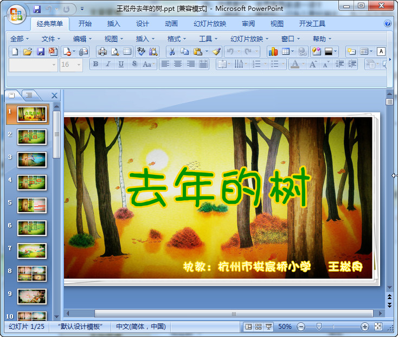Copy the selection with the copy icon
Image resolution: width=398 pixels, height=337 pixels.
[184, 52]
